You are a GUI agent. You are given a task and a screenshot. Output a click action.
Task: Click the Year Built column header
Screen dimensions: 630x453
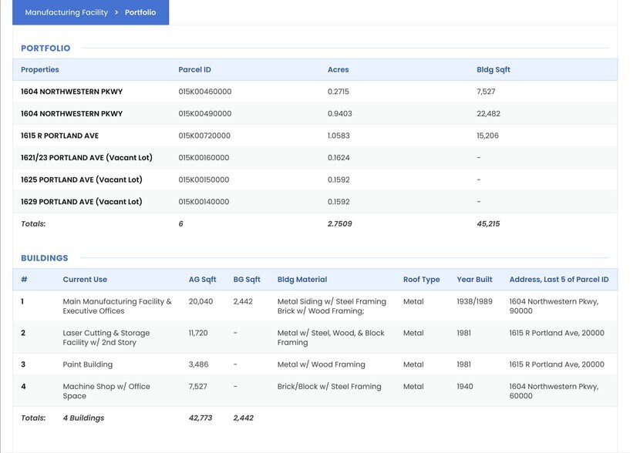point(474,280)
